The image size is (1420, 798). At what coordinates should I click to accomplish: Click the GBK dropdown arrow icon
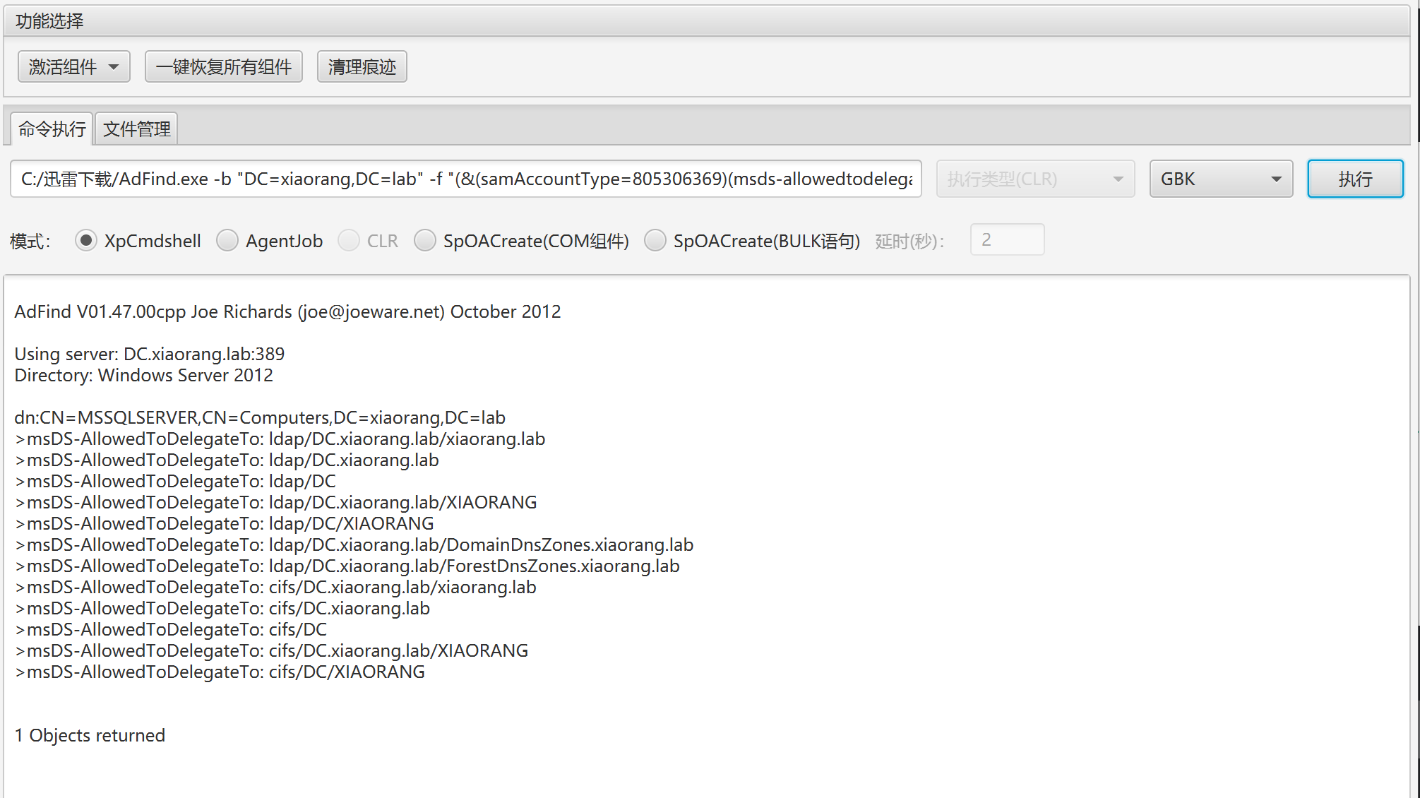[x=1276, y=179]
